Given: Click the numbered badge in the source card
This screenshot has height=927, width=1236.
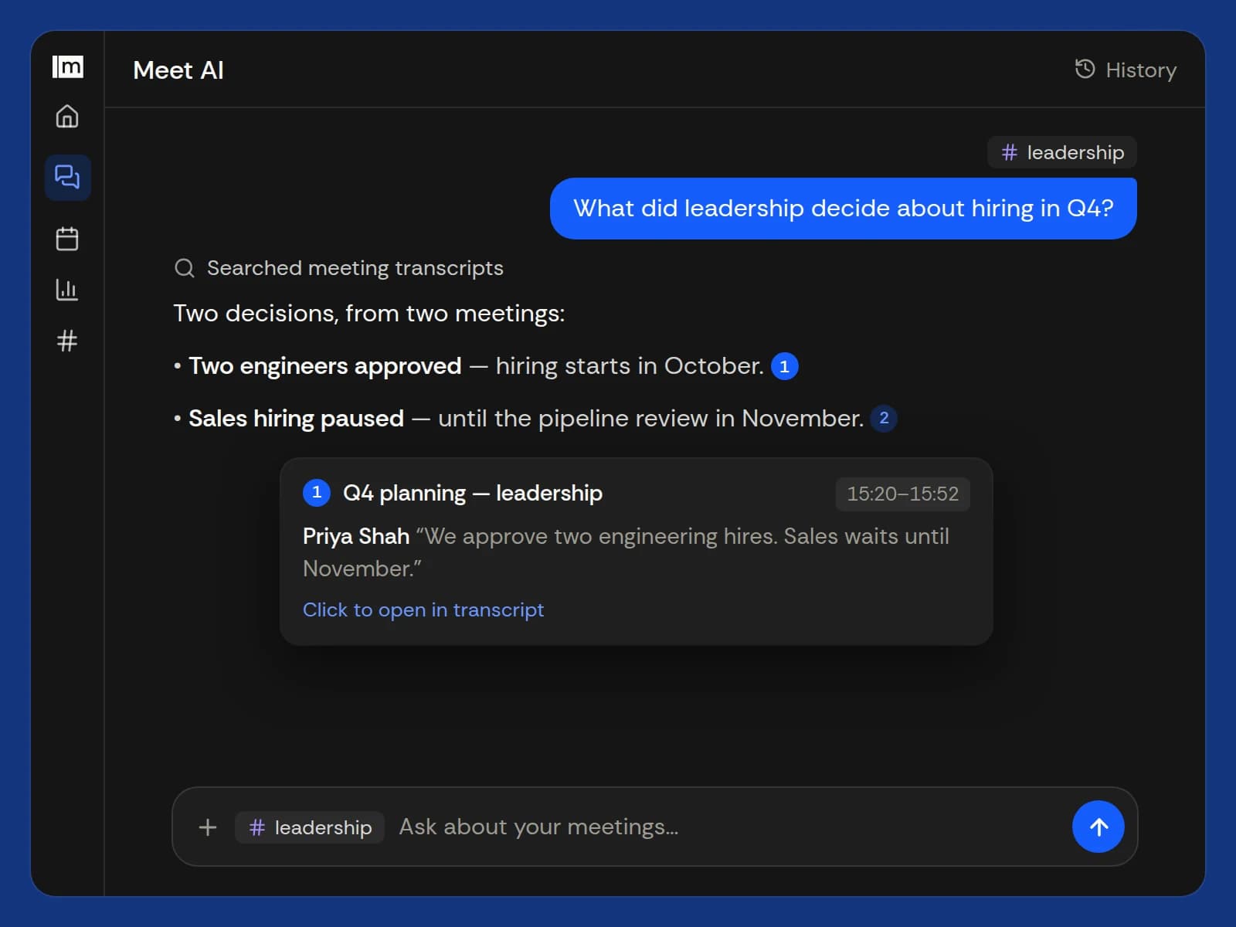Looking at the screenshot, I should [x=317, y=492].
